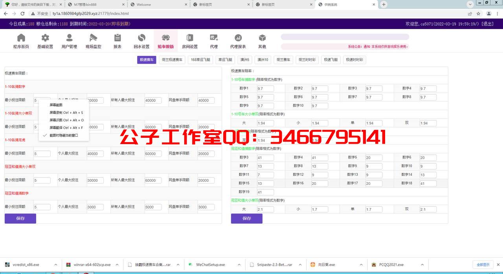Open 房间设置 icon
Image resolution: width=503 pixels, height=274 pixels.
pyautogui.click(x=190, y=38)
